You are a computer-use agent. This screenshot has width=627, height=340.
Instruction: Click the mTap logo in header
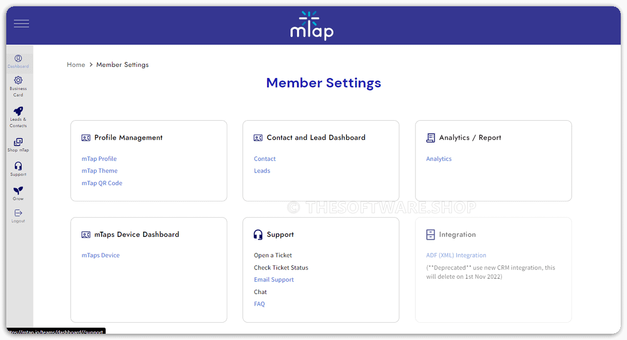312,26
